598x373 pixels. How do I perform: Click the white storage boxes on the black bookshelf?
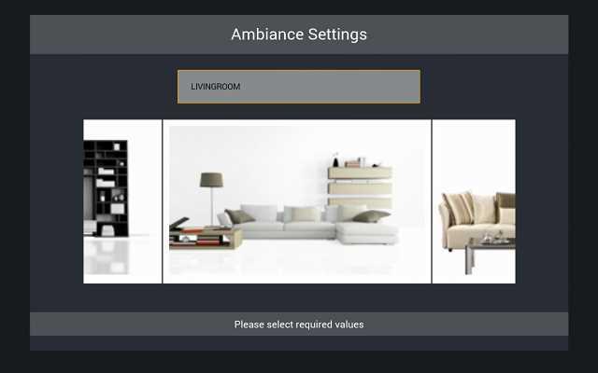tap(106, 178)
